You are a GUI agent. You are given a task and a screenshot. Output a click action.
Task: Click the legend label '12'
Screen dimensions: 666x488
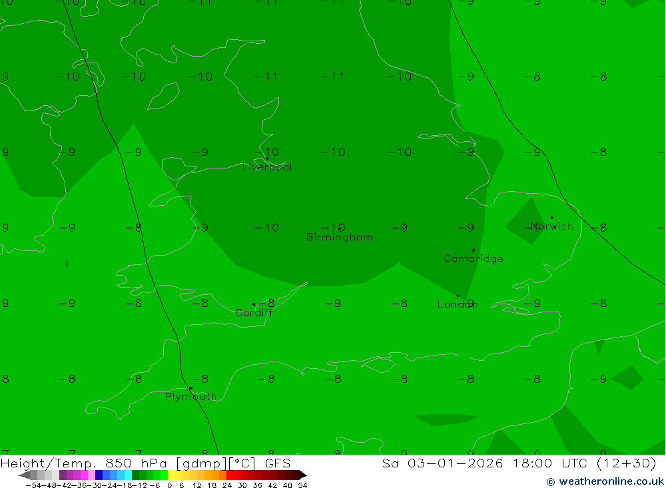[x=196, y=485]
